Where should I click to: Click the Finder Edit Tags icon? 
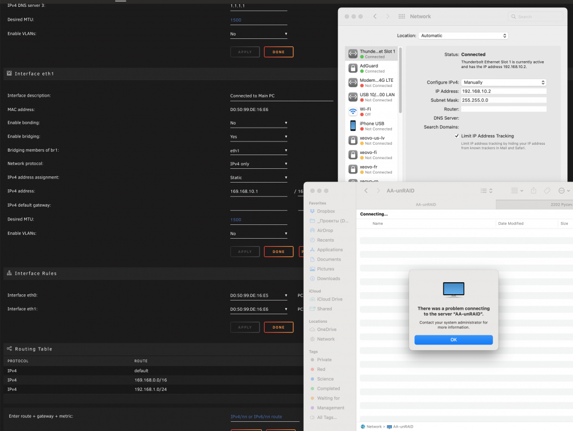[547, 191]
